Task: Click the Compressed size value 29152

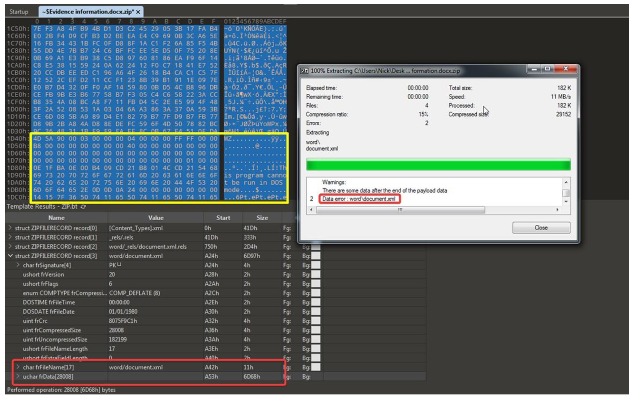Action: pos(563,114)
